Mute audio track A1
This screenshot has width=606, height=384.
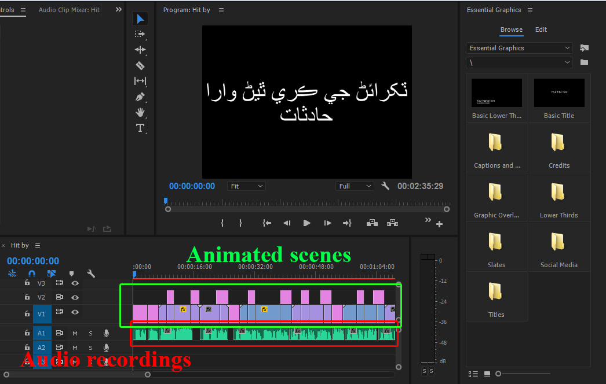[x=75, y=333]
